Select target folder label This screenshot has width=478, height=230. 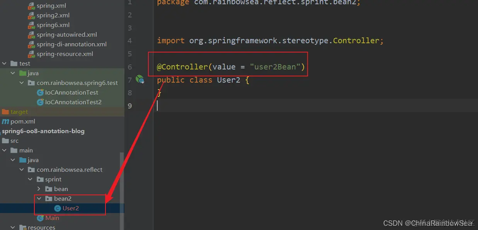pyautogui.click(x=19, y=112)
